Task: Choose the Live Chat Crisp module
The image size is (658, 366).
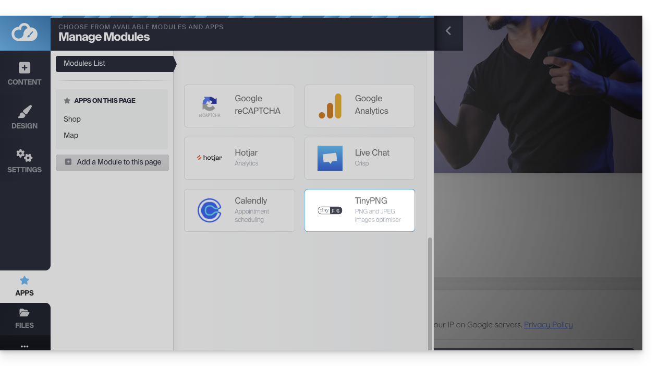Action: click(x=359, y=158)
